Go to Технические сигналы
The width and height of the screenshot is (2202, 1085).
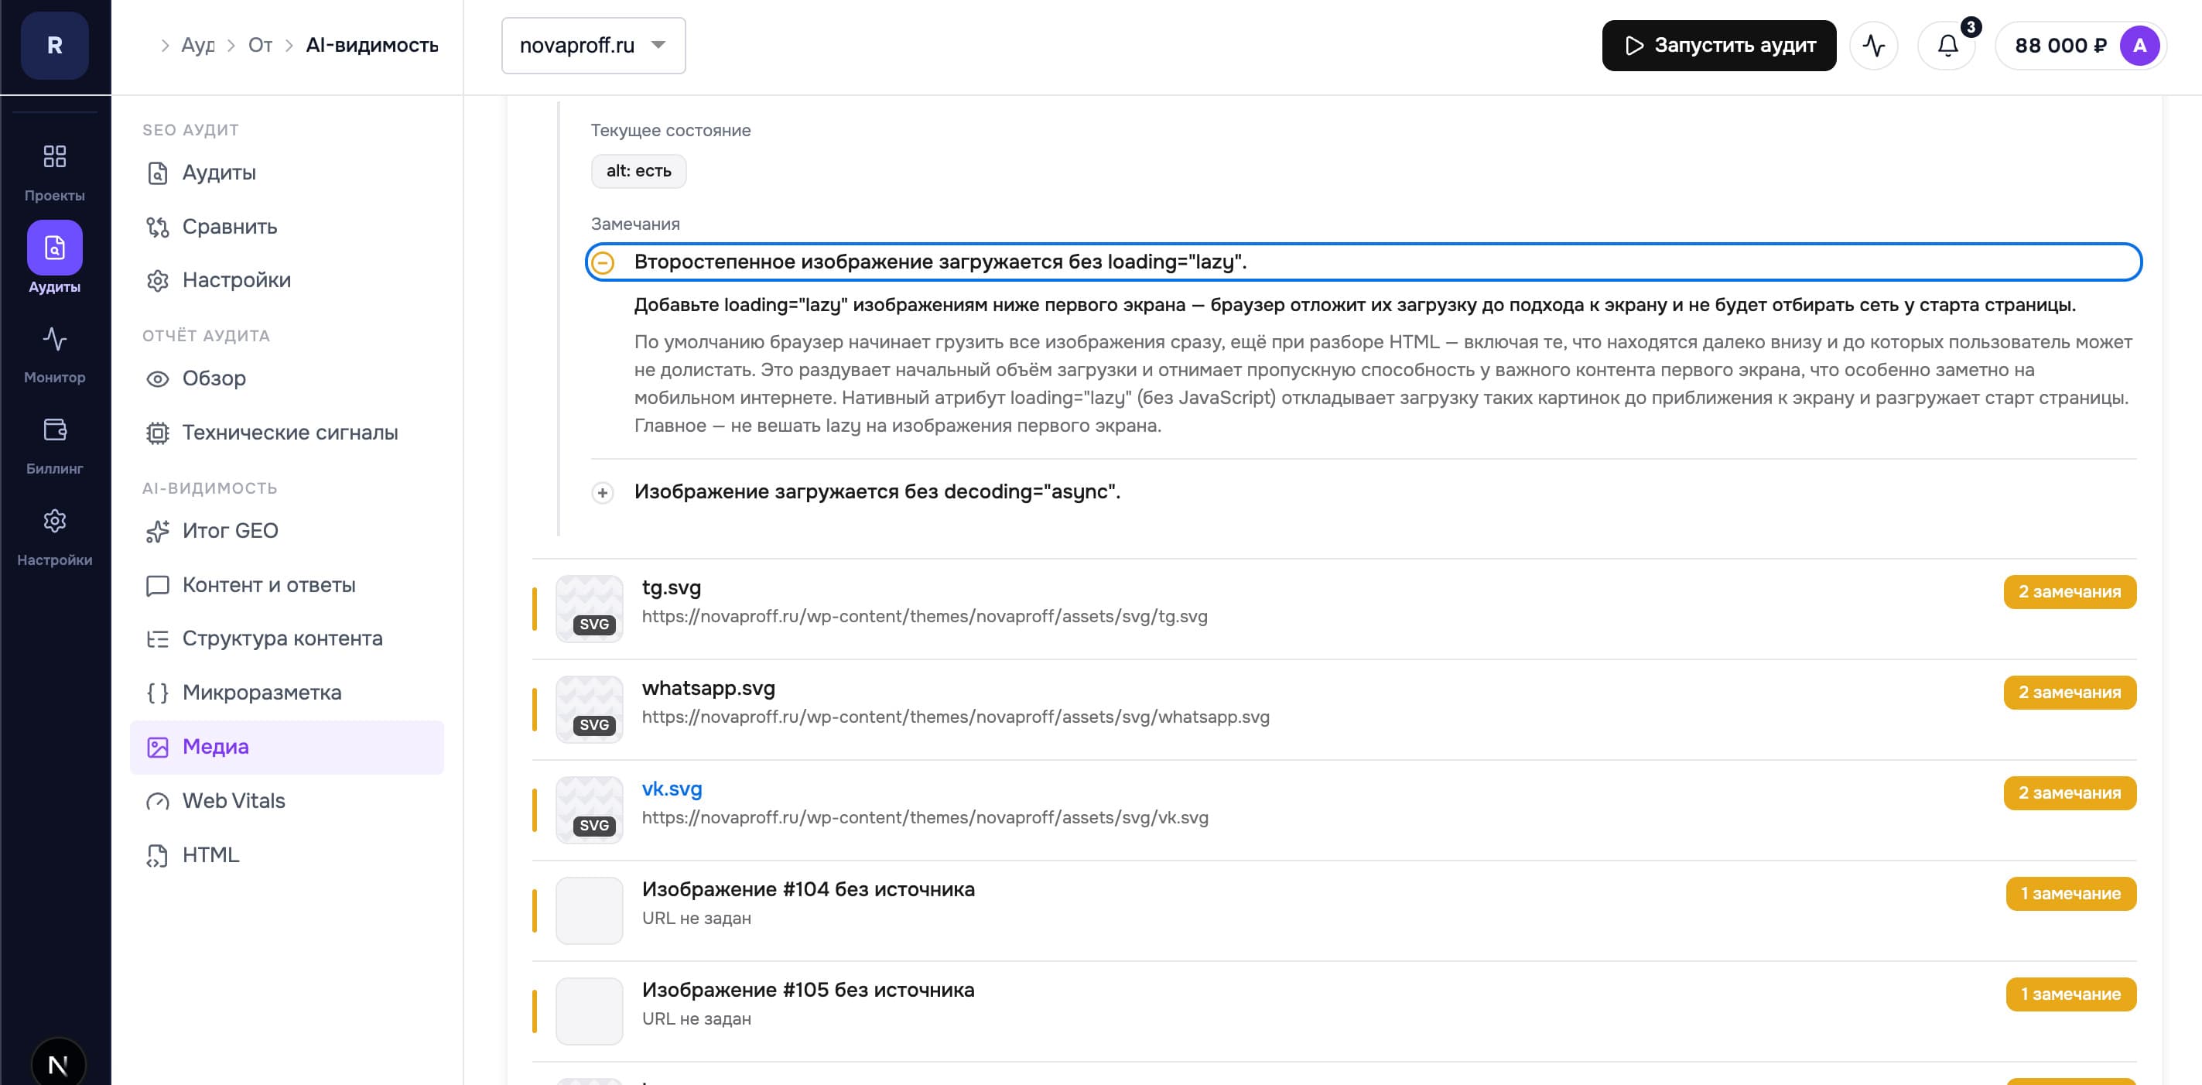coord(287,433)
